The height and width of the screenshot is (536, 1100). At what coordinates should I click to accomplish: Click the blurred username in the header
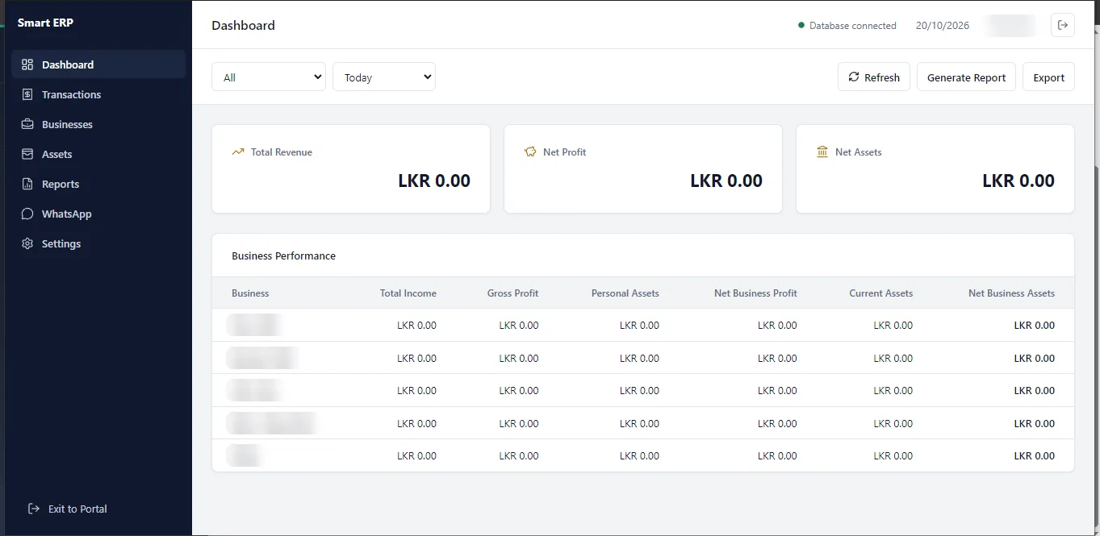coord(1010,25)
